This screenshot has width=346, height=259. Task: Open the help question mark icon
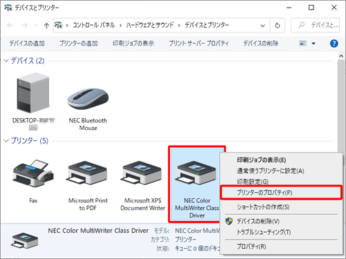(x=334, y=44)
